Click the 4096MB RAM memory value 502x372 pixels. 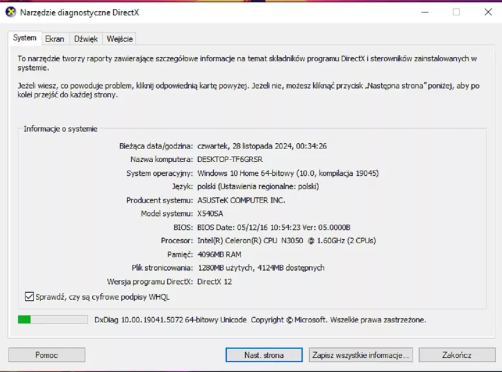point(220,254)
